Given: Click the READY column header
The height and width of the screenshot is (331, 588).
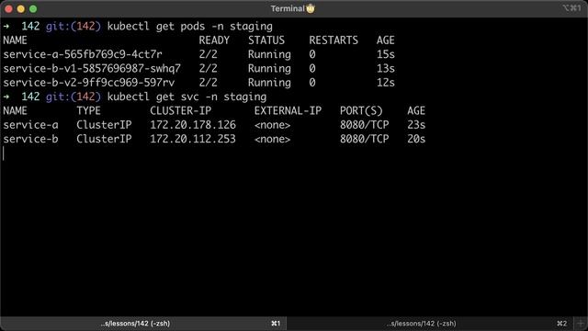Looking at the screenshot, I should [x=214, y=40].
